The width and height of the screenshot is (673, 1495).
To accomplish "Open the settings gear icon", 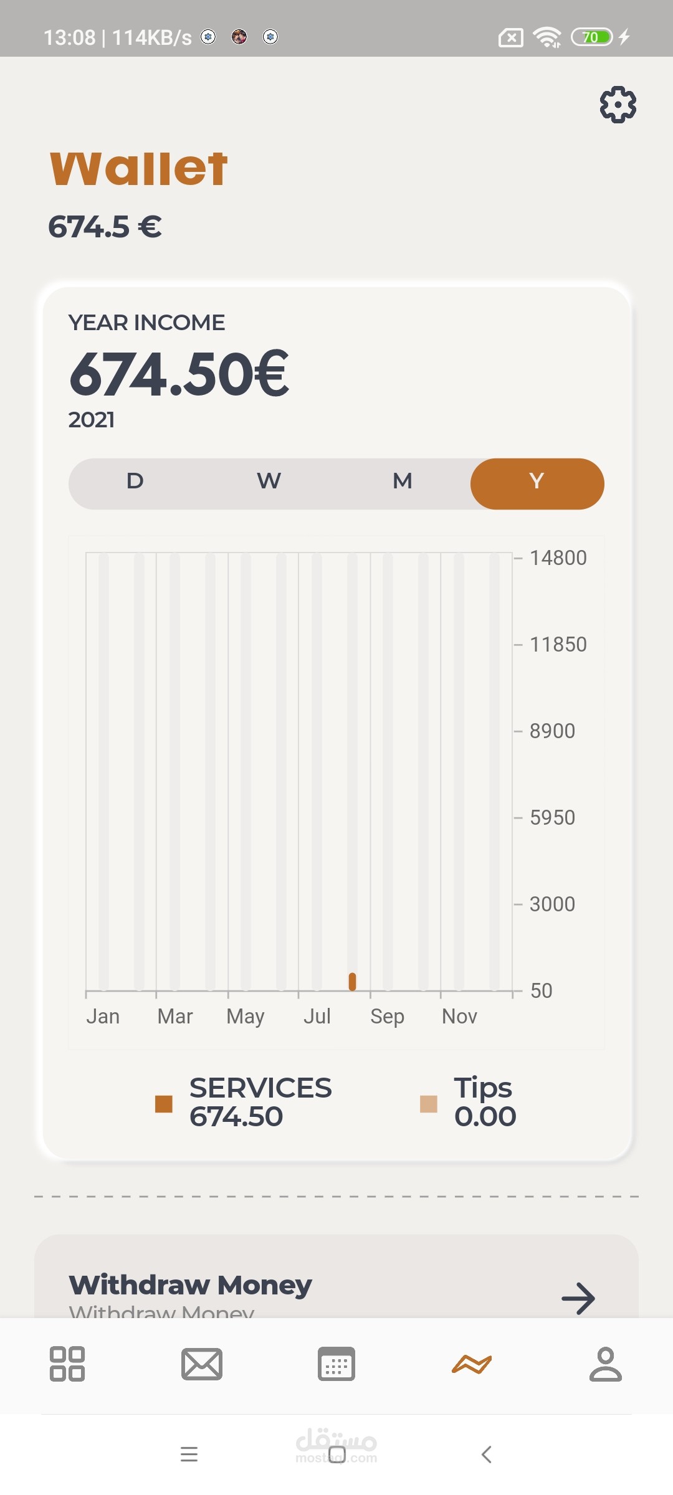I will pos(618,105).
